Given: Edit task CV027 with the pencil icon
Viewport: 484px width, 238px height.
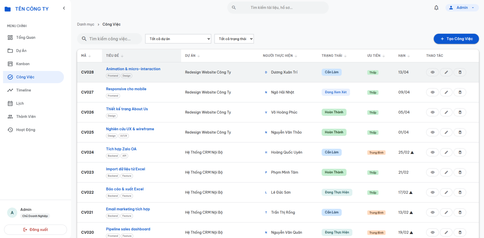Looking at the screenshot, I should (446, 92).
